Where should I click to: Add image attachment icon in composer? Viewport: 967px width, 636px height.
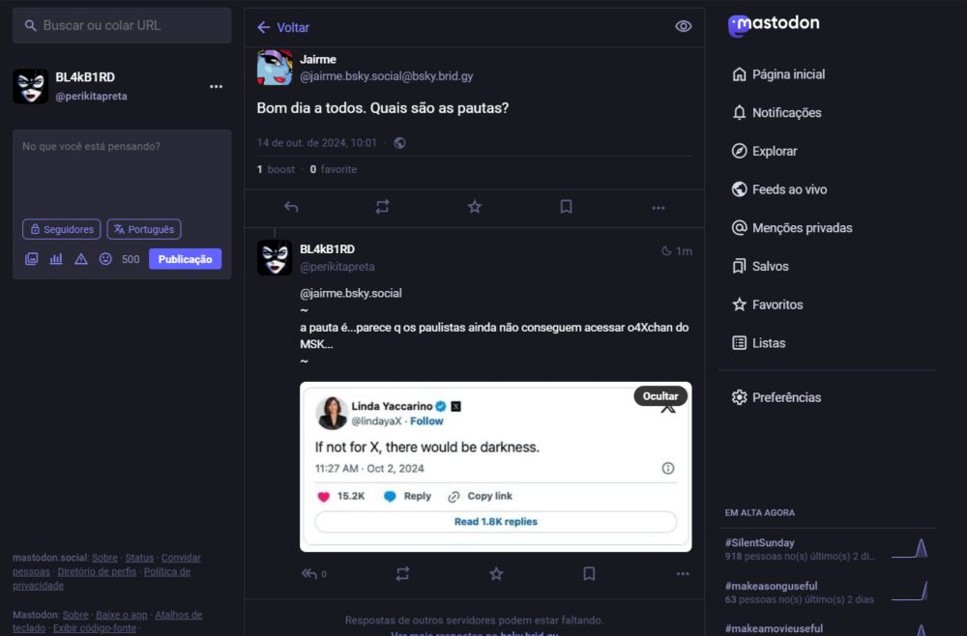[x=32, y=259]
